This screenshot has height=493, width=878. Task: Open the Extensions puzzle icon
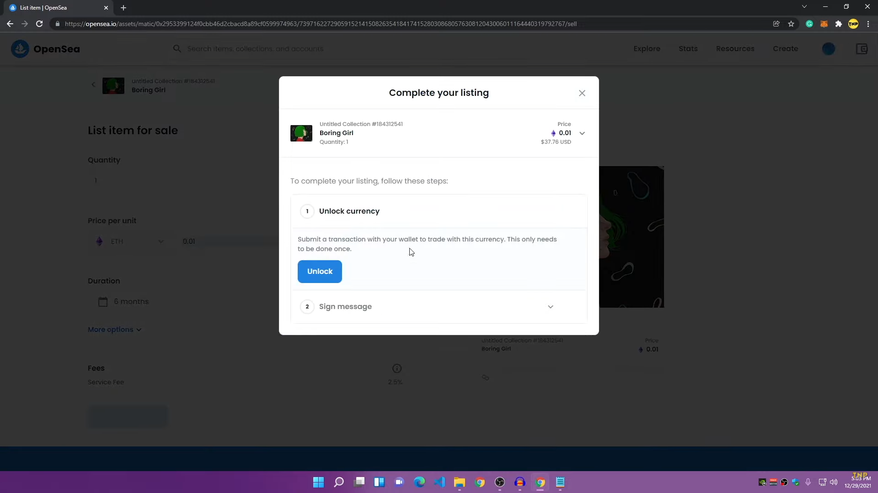click(839, 24)
